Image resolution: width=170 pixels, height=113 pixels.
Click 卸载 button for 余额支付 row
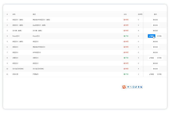(160, 58)
